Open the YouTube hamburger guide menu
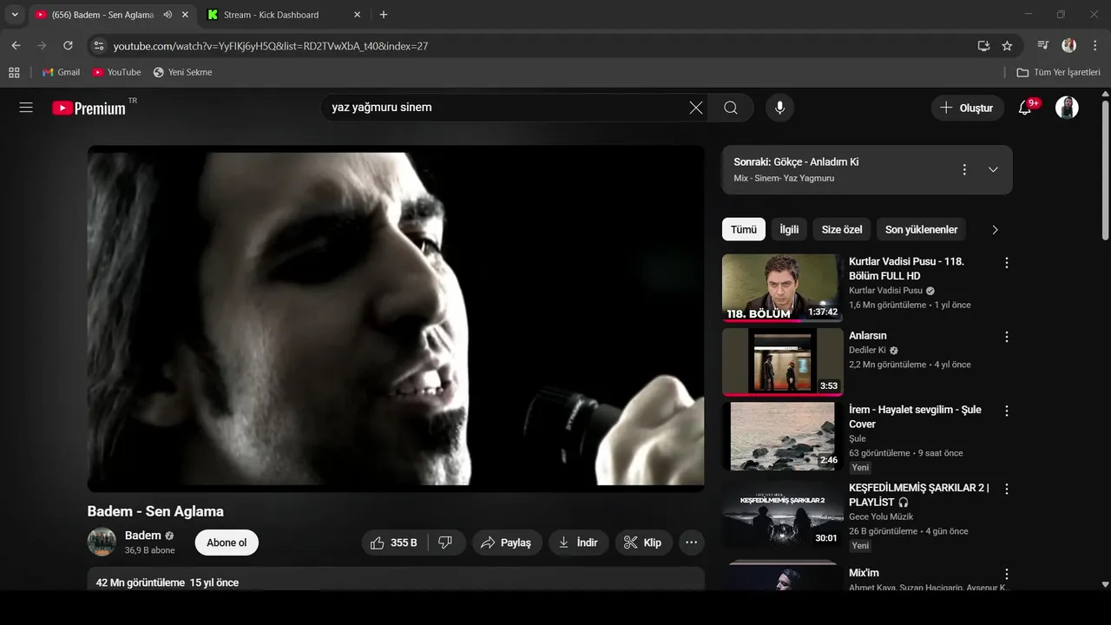The height and width of the screenshot is (625, 1111). [x=26, y=108]
